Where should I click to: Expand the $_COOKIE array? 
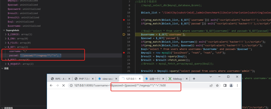(6, 34)
